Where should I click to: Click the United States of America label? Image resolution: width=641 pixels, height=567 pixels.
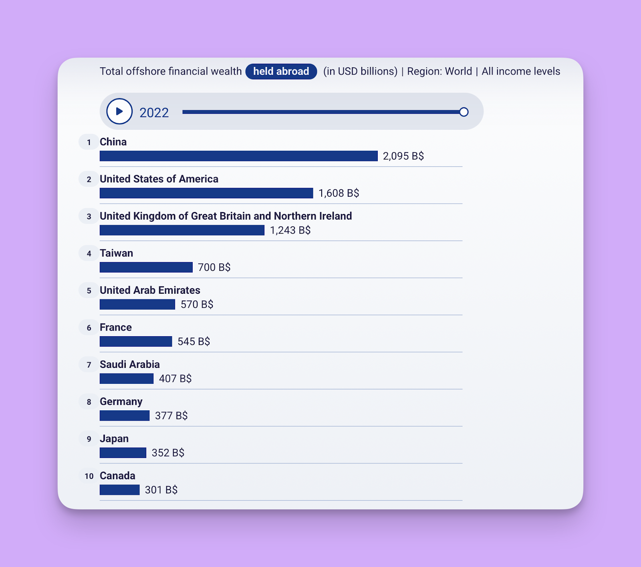[x=159, y=179]
